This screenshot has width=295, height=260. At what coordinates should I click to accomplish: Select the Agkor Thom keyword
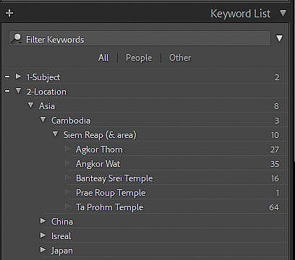click(99, 149)
